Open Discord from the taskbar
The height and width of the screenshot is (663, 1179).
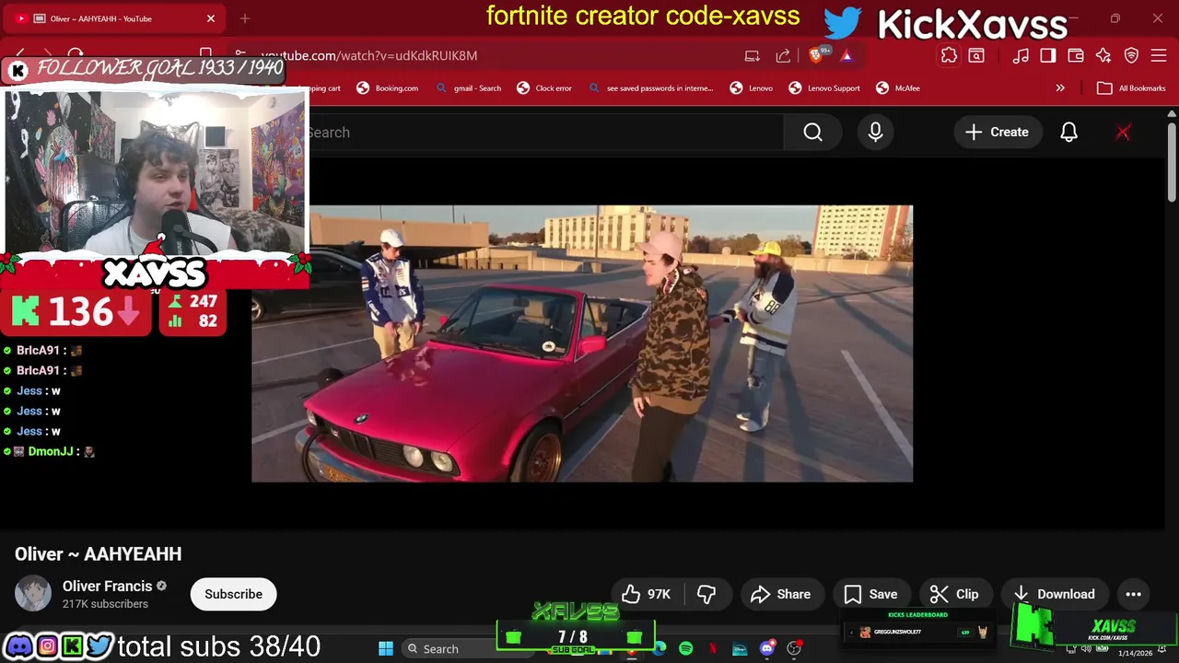766,648
